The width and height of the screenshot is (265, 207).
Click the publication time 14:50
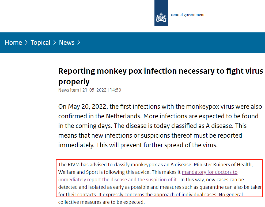(115, 90)
